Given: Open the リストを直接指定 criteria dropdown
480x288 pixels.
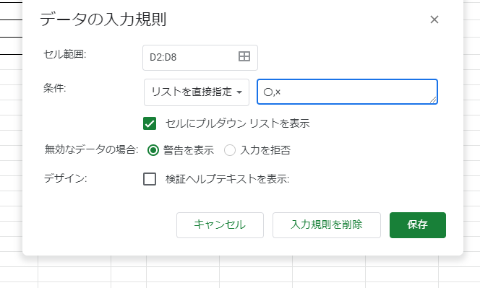Looking at the screenshot, I should pyautogui.click(x=197, y=92).
